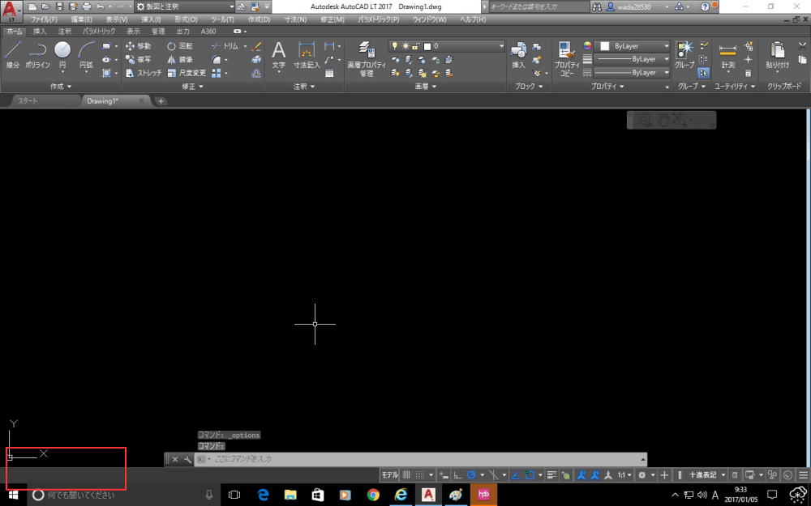Click the プロパティコピー (Match Properties) icon
Image resolution: width=811 pixels, height=506 pixels.
click(x=567, y=59)
